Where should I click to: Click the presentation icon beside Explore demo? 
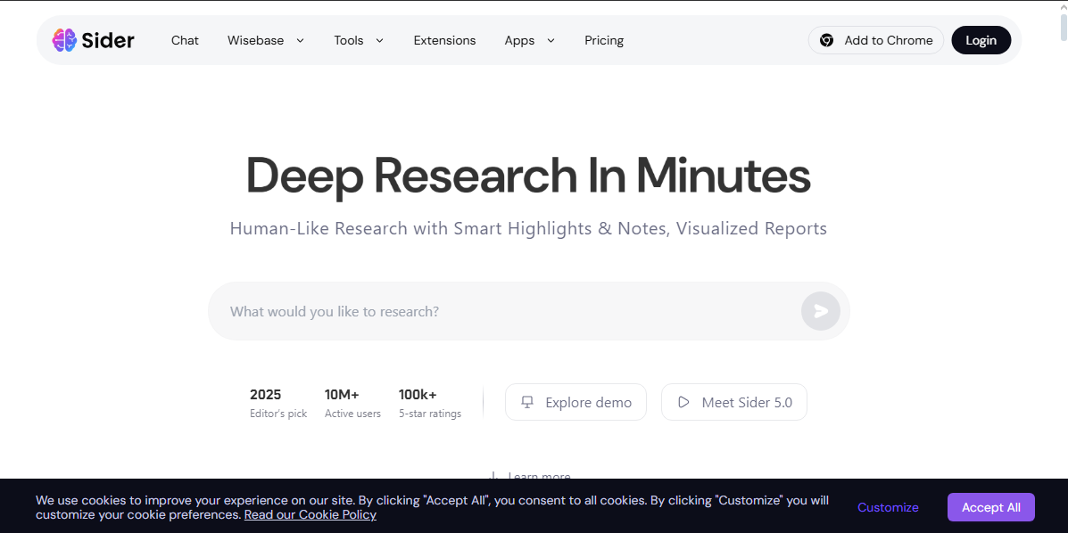click(527, 402)
